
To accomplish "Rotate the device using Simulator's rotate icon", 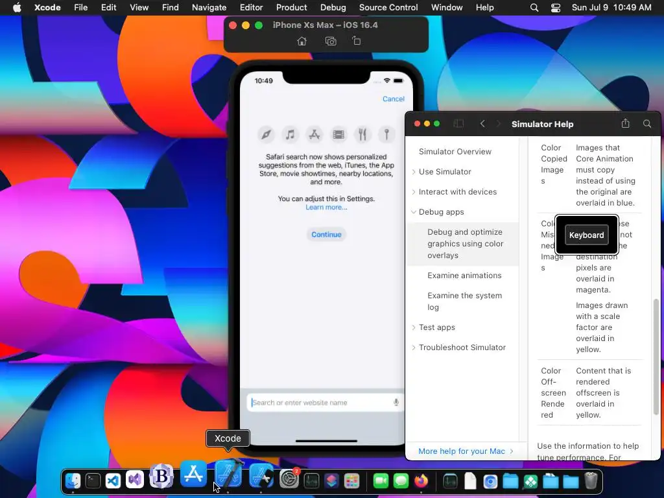I will tap(357, 41).
